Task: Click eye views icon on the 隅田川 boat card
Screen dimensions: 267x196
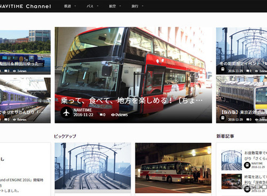Action: tap(14, 71)
